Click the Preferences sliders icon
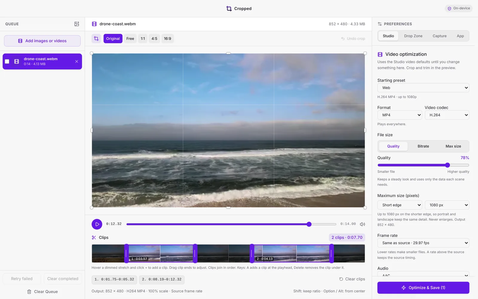Image resolution: width=478 pixels, height=299 pixels. click(380, 24)
